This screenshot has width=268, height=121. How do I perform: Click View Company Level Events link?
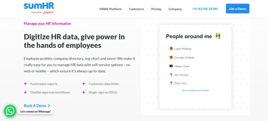click(195, 90)
